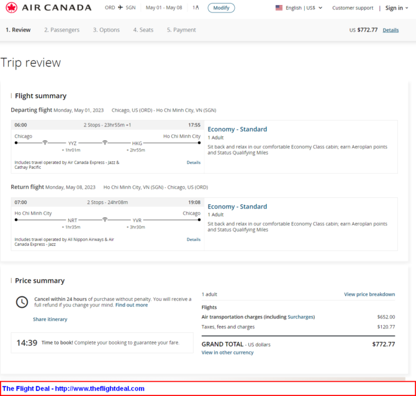Image resolution: width=416 pixels, height=396 pixels.
Task: Click the 14:39 booking countdown timer
Action: 27,343
